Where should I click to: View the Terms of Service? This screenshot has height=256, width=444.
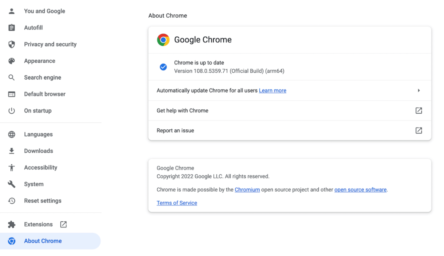pos(176,203)
